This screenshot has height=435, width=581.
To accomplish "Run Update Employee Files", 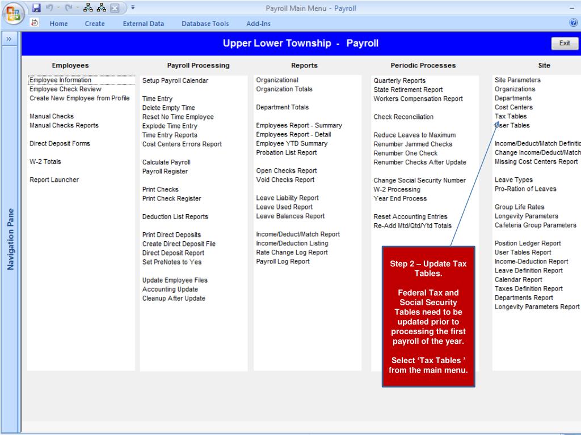I will coord(175,280).
